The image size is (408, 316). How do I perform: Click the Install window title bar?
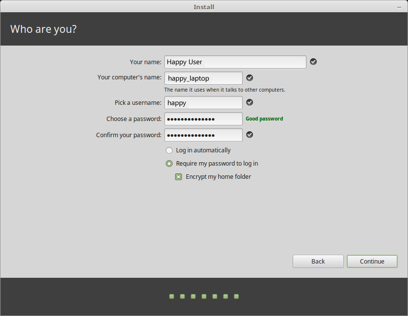click(204, 6)
